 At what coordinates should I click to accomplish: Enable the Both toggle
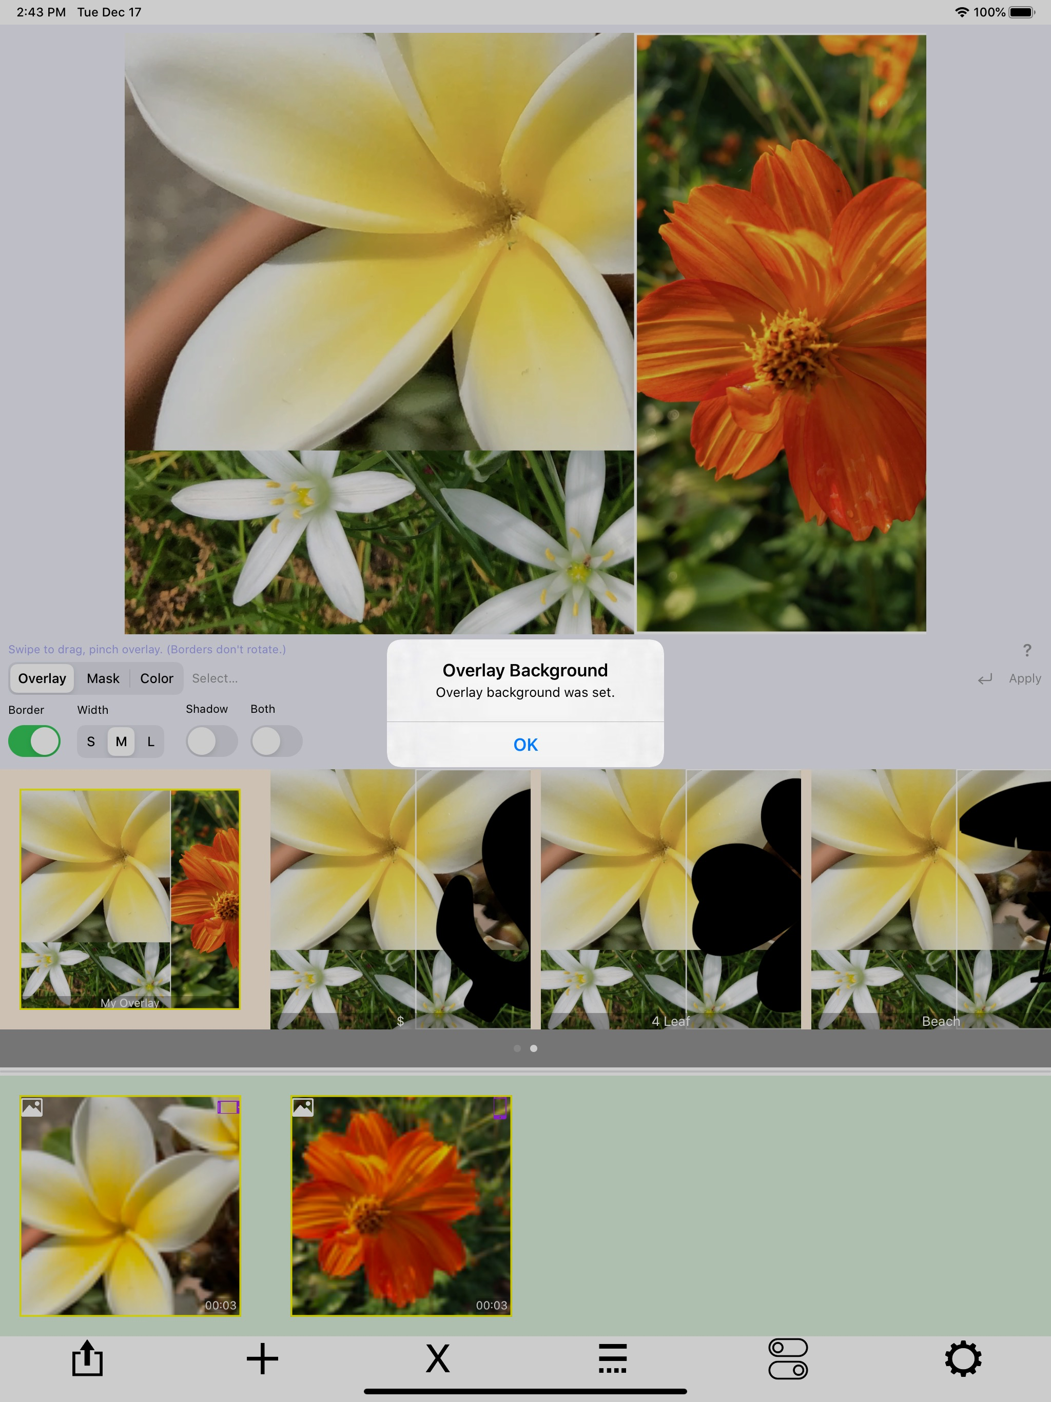tap(276, 741)
